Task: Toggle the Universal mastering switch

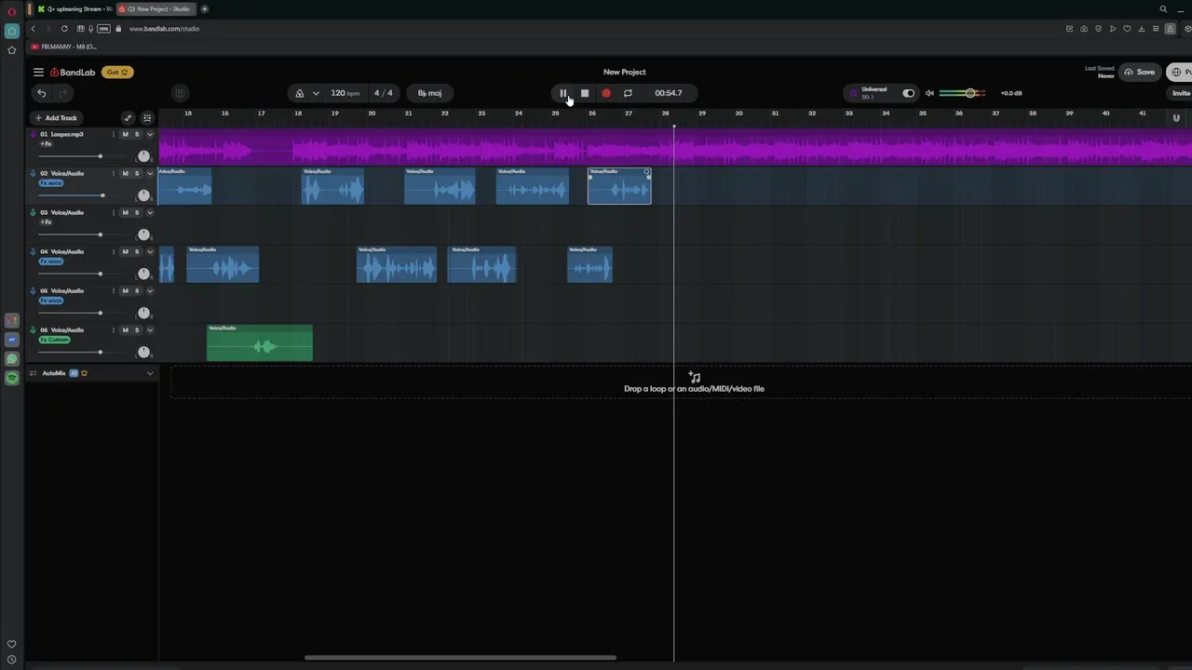Action: [908, 93]
